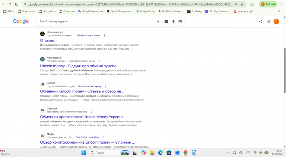Click the Курс України site favicon

coord(42,59)
